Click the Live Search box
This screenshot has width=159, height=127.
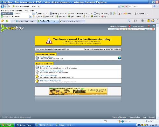coord(140,6)
